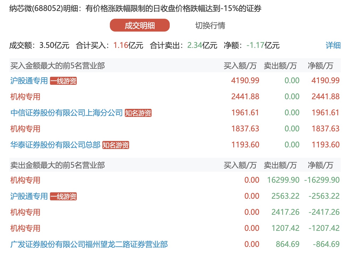
Task: Click the 知名游资 tag beside 华泰证券
Action: point(116,145)
